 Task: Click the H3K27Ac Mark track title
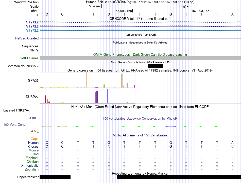click(140, 107)
